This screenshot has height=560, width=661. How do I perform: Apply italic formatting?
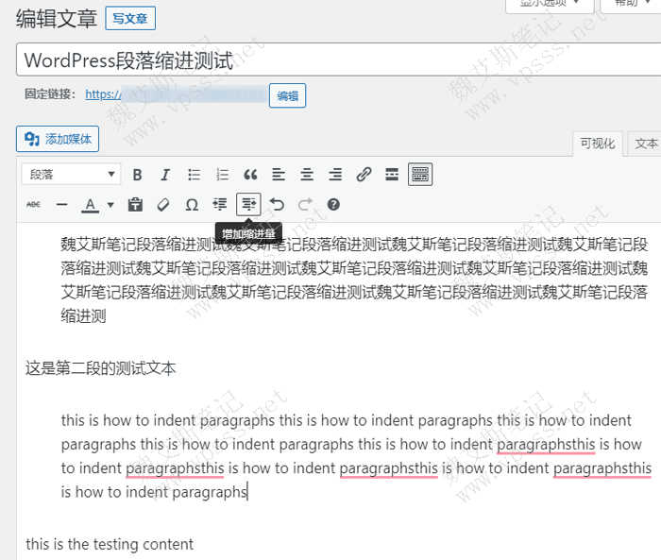(x=165, y=175)
